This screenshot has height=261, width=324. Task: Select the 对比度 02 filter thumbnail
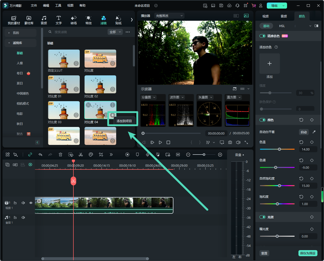(100, 84)
